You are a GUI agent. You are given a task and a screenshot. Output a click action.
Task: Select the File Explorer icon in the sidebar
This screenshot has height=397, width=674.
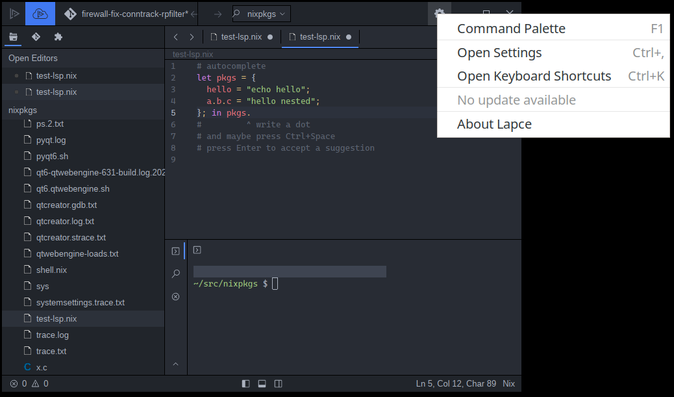tap(13, 36)
